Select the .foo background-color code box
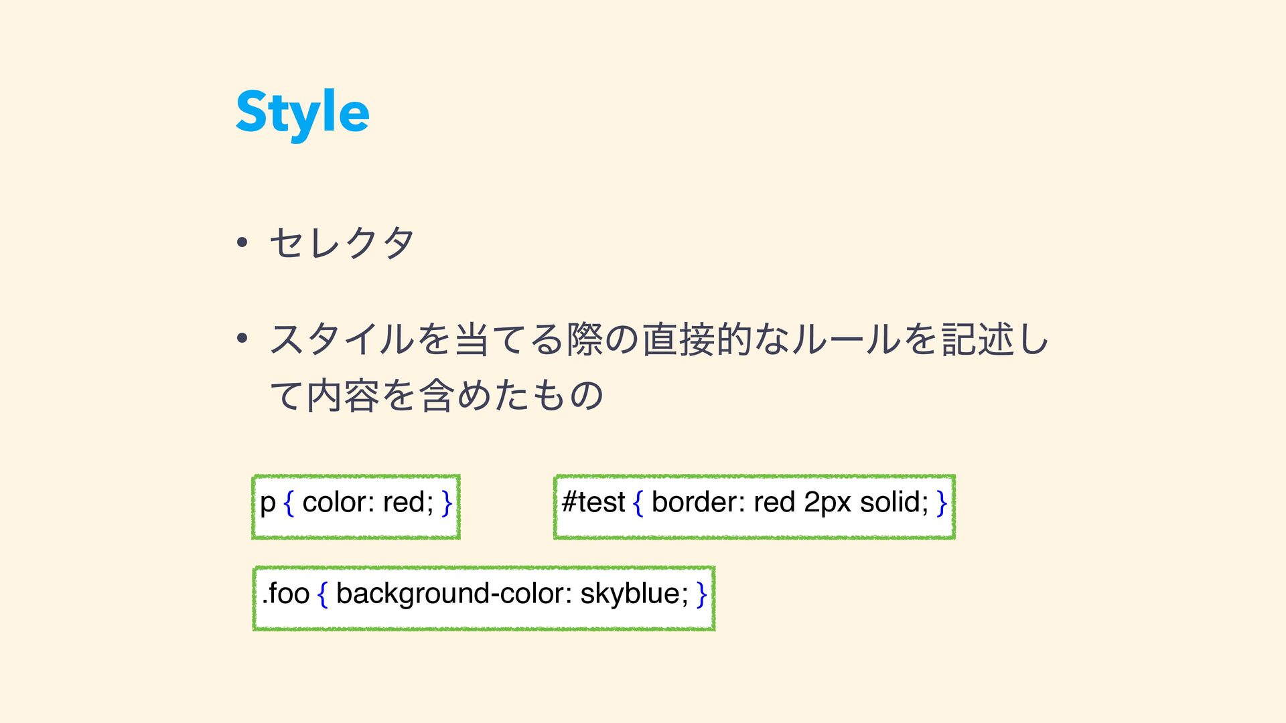Viewport: 1286px width, 723px height. (484, 598)
